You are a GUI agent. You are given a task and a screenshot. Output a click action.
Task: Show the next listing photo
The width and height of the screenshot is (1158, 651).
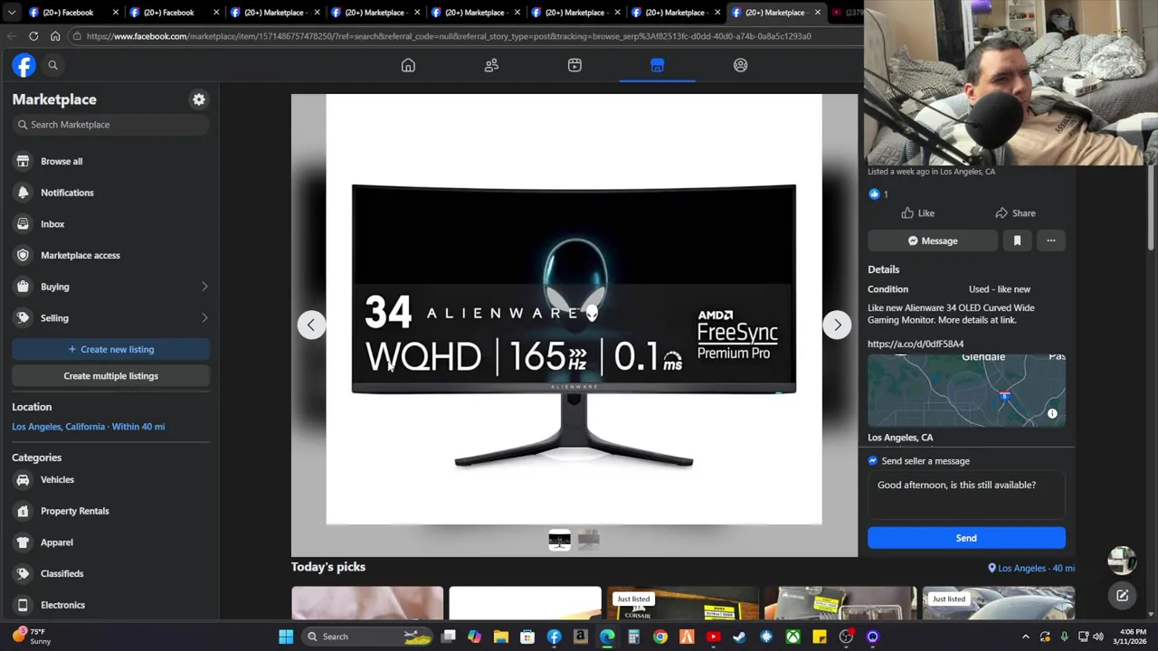(x=837, y=325)
